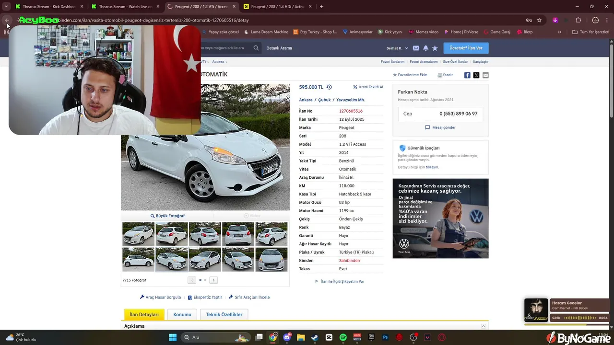Open the Chrome extensions puzzle icon

(578, 20)
